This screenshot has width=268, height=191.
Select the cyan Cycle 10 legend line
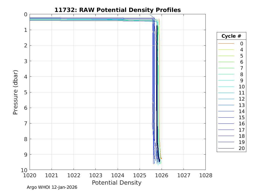[226, 87]
